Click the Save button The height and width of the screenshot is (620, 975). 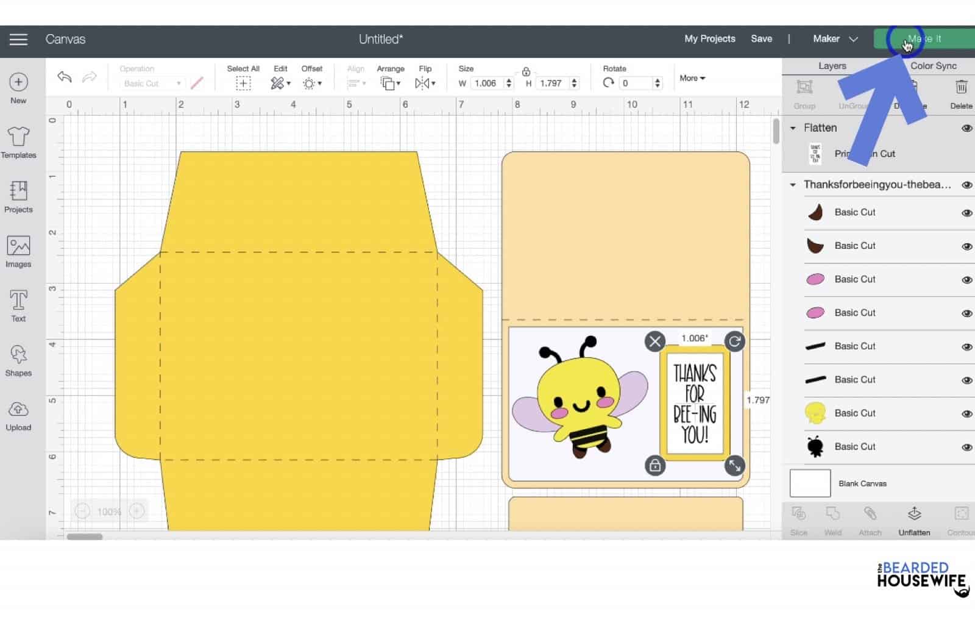[761, 39]
